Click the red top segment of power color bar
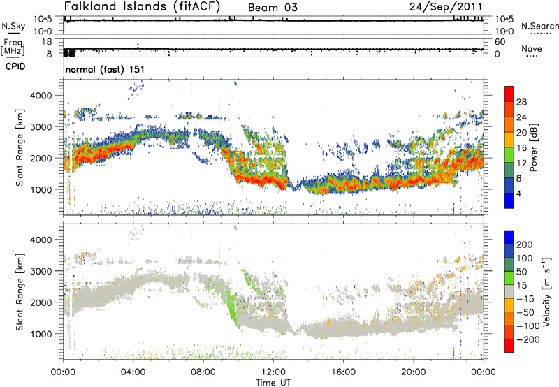This screenshot has height=387, width=559. tap(509, 94)
